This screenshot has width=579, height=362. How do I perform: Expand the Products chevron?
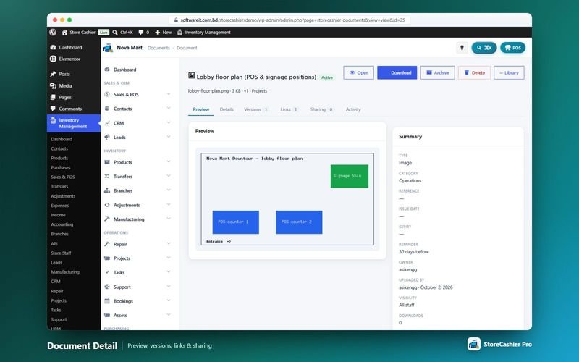click(169, 161)
